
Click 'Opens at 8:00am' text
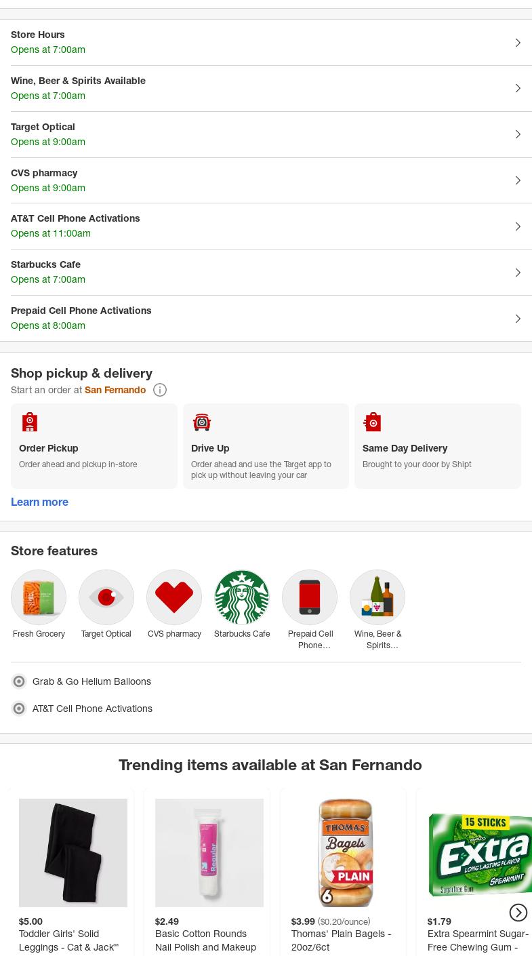pos(48,325)
